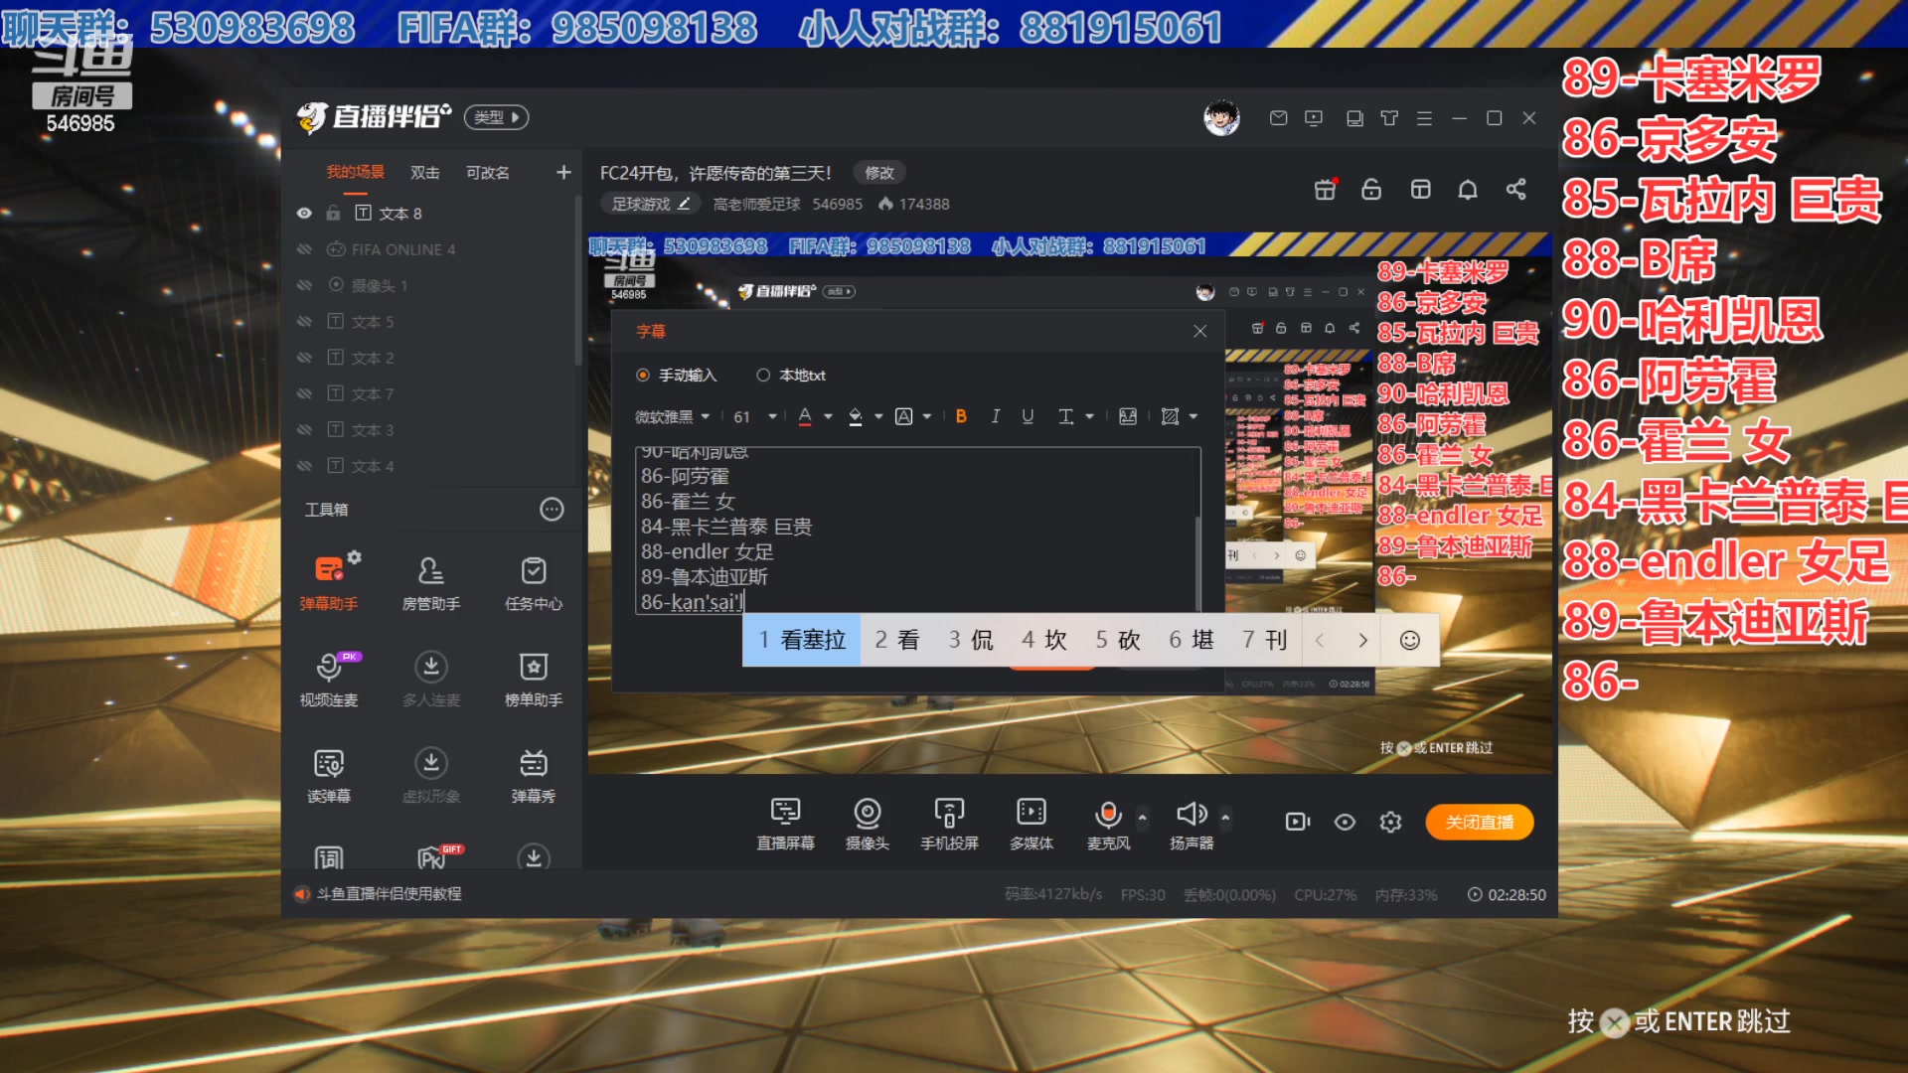
Task: Edit the 足球游戏 category tag
Action: tap(650, 204)
